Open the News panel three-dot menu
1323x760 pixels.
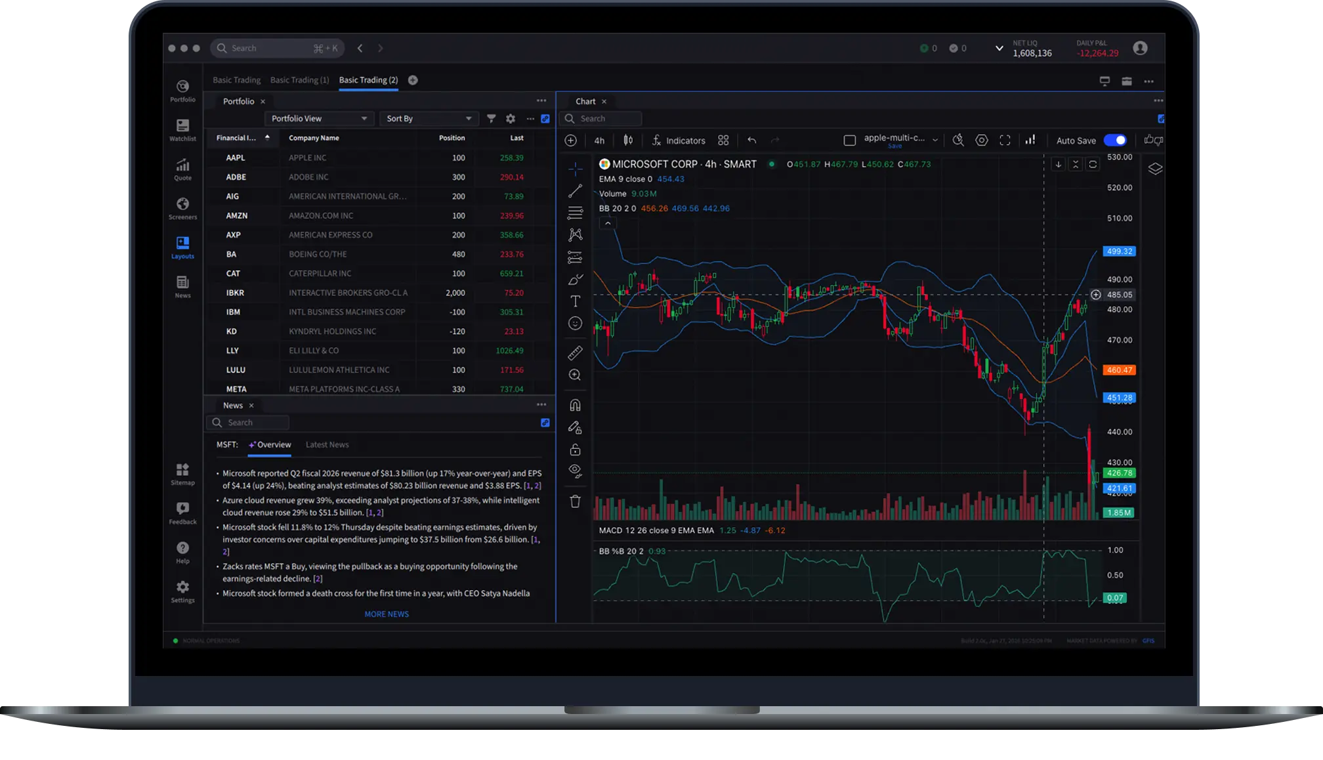541,404
